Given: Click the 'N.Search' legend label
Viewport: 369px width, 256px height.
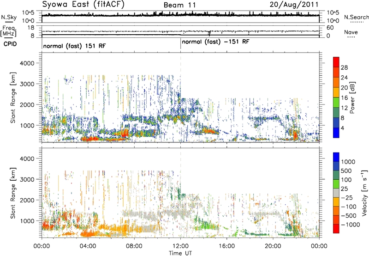Looking at the screenshot, I should point(357,17).
